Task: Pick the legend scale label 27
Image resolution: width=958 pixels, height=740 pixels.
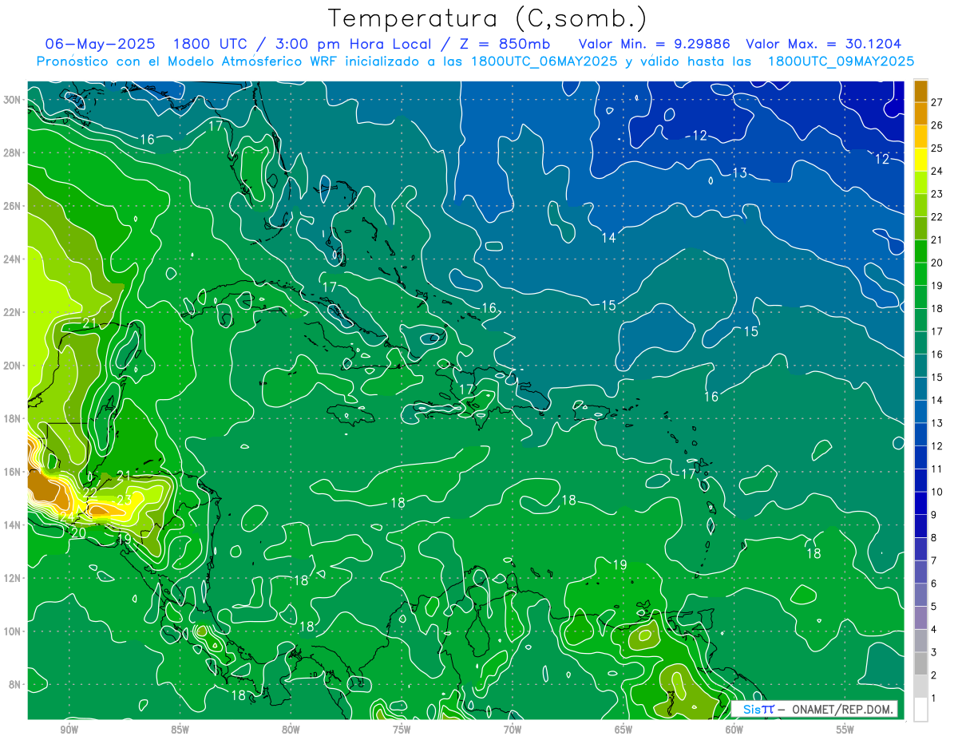Action: (937, 102)
